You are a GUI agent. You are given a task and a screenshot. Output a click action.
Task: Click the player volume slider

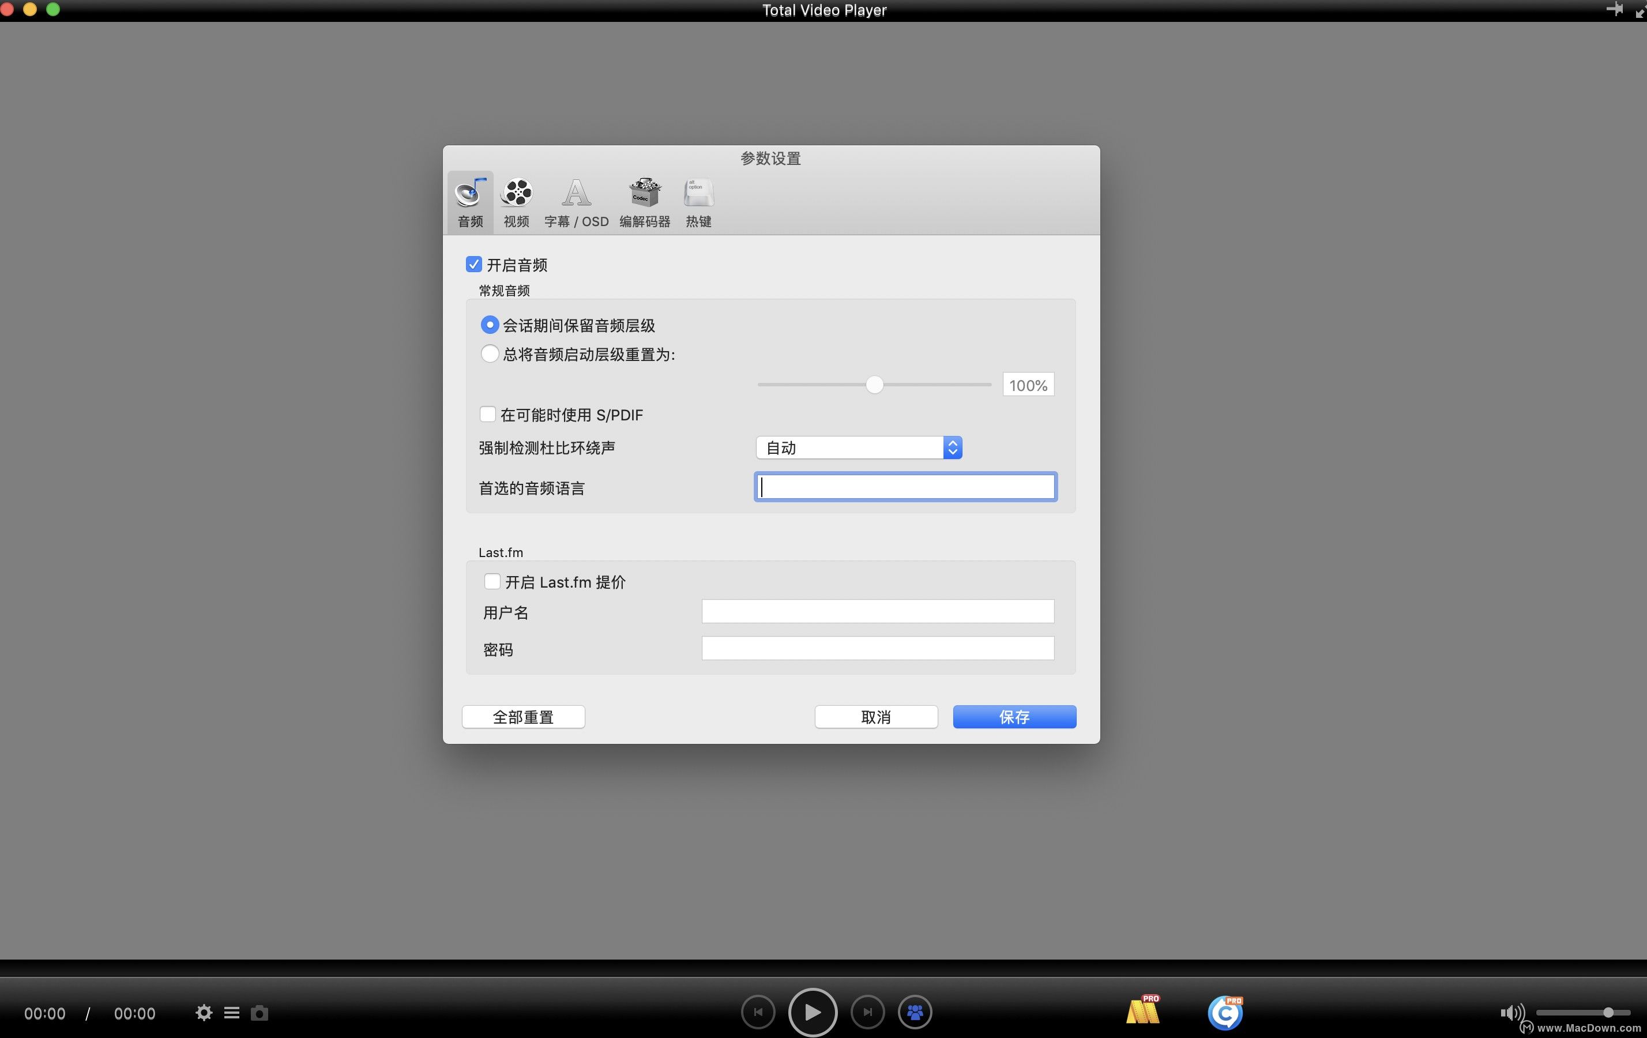(x=1583, y=1013)
